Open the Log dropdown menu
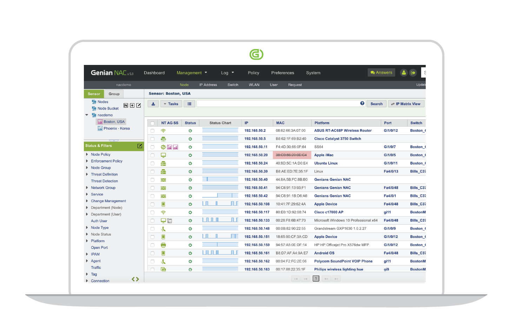The height and width of the screenshot is (332, 511). pos(227,73)
